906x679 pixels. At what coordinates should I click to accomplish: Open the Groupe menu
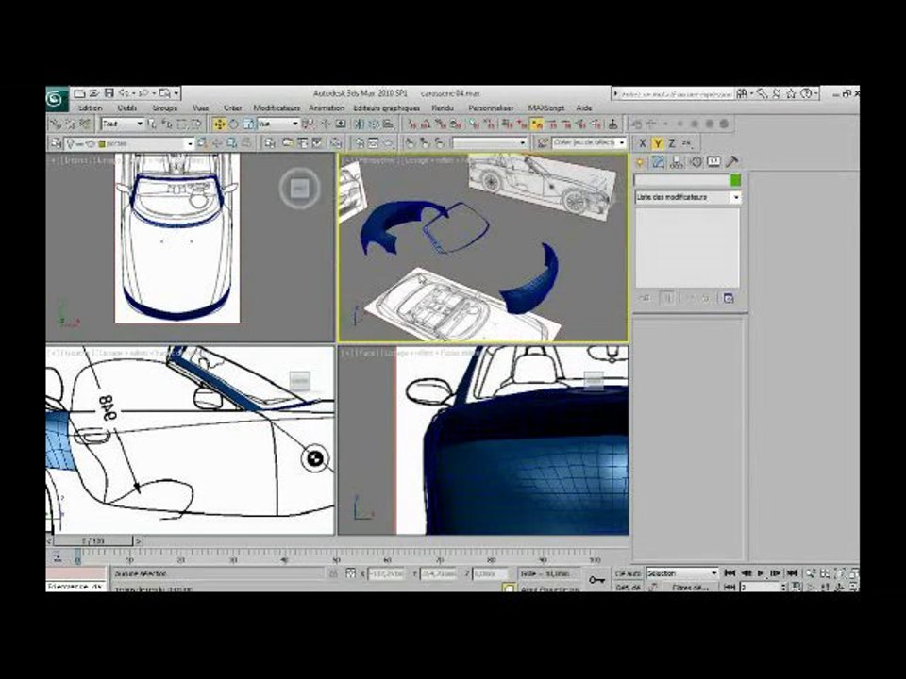click(164, 108)
